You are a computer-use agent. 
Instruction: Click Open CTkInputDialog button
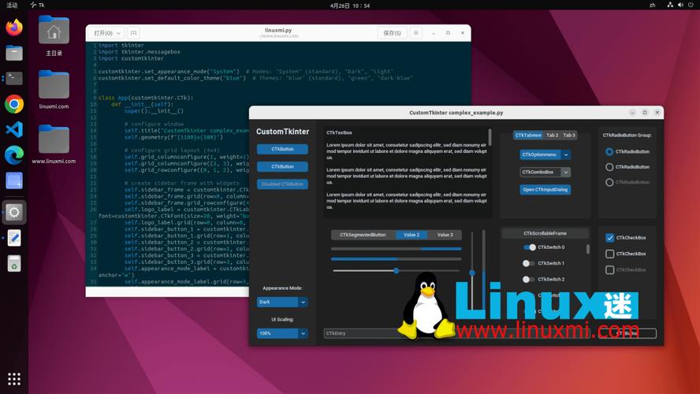tap(545, 190)
